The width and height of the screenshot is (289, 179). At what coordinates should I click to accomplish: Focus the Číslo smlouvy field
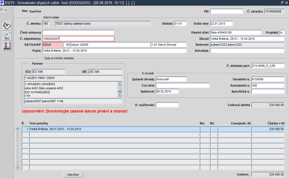78,32
